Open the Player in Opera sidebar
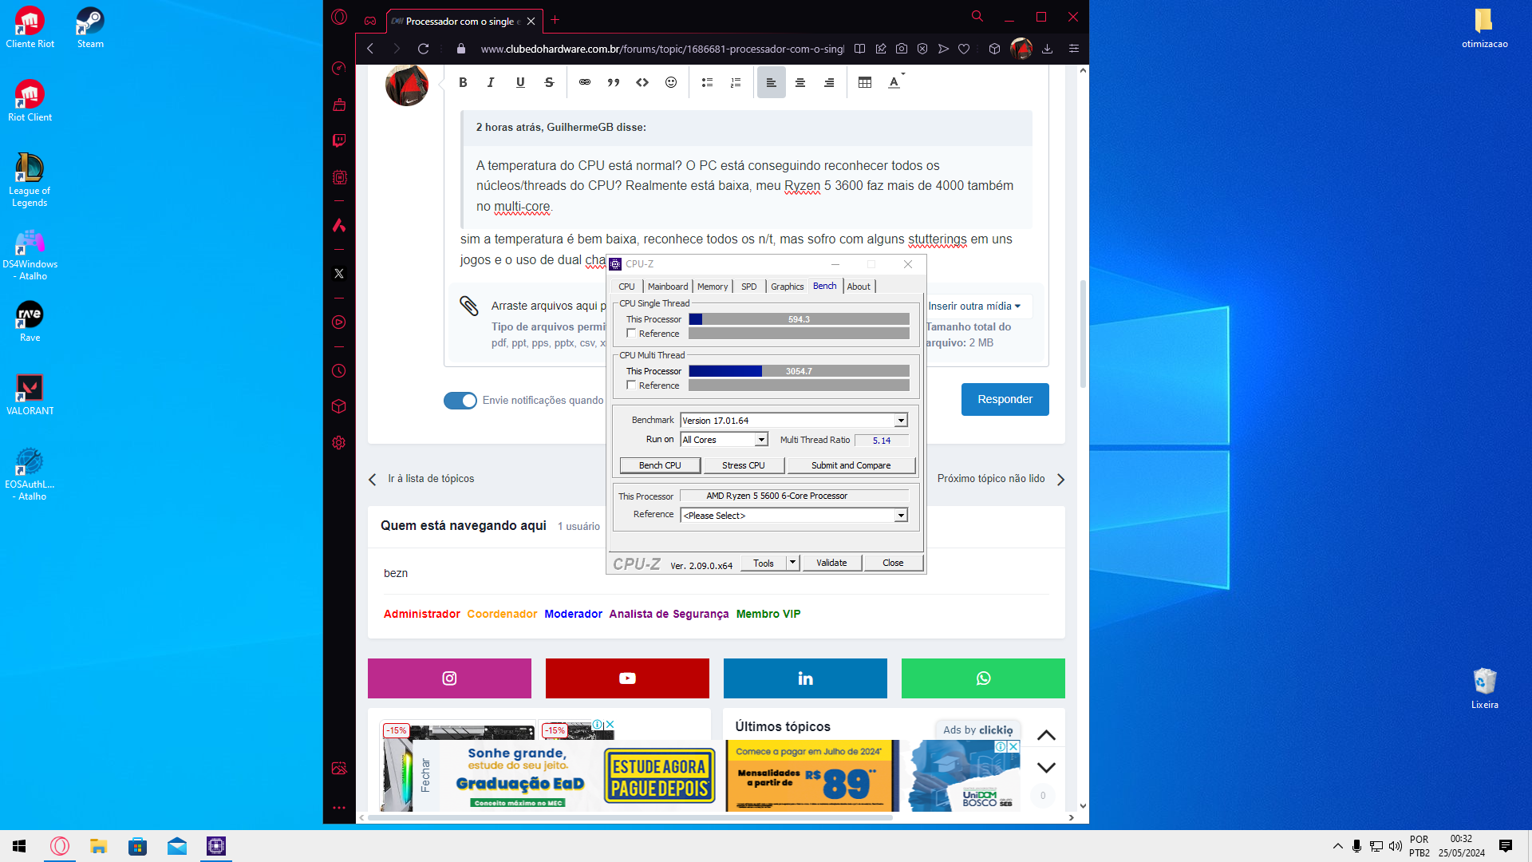The width and height of the screenshot is (1532, 862). click(339, 322)
